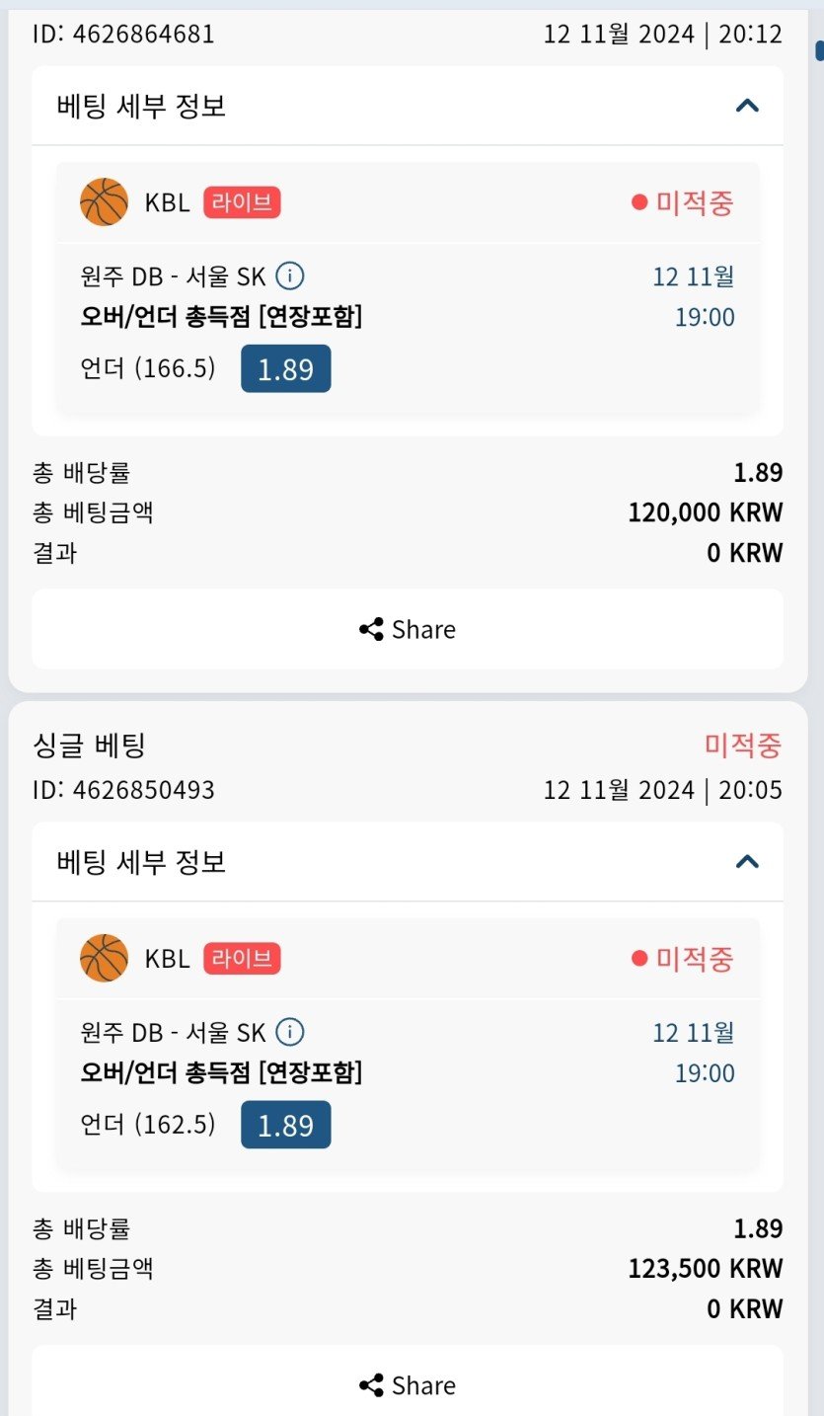Open 원주 DB - 서울 SK match in first bet
Image resolution: width=824 pixels, height=1416 pixels.
173,276
